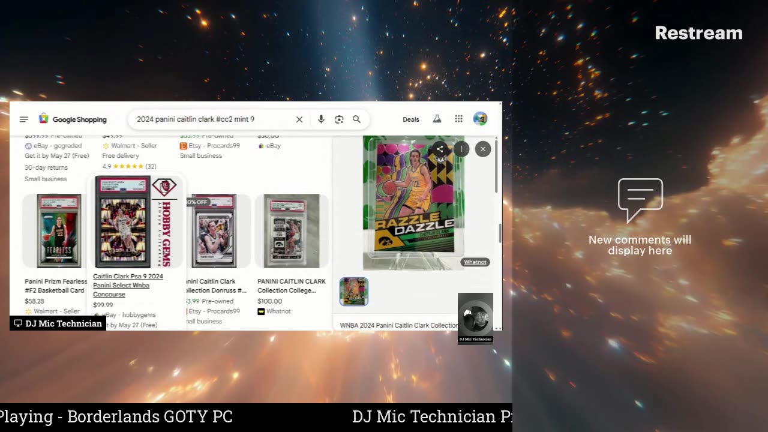Click the DJ Mic Technician screen label
The width and height of the screenshot is (768, 432).
click(x=58, y=323)
